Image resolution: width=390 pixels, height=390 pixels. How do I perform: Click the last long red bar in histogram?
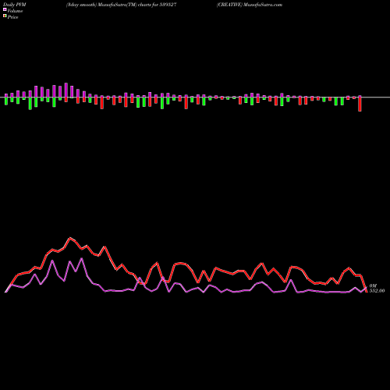tap(360, 104)
